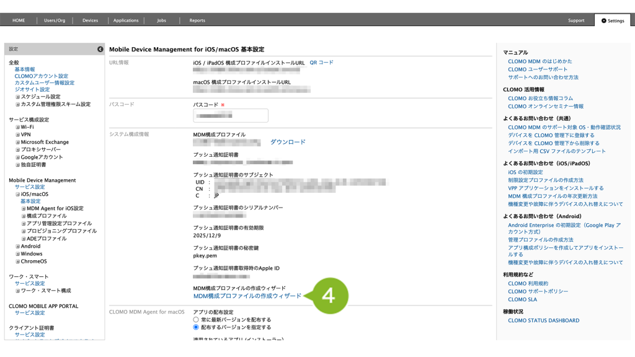Viewport: 635px width, 357px height.
Task: Click the QR コード link
Action: point(321,63)
